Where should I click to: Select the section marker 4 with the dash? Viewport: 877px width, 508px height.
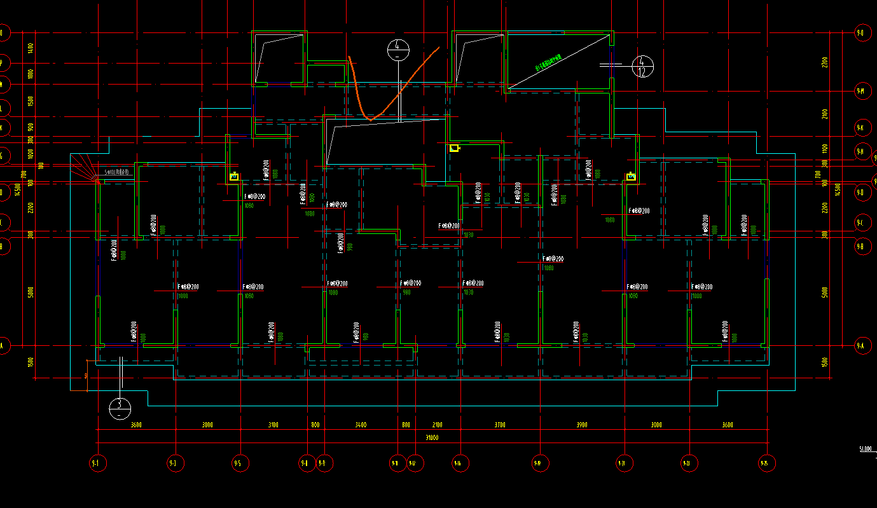pos(397,49)
